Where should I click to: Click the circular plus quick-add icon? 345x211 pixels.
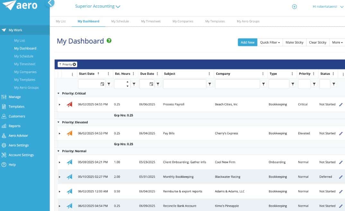coord(294,6)
